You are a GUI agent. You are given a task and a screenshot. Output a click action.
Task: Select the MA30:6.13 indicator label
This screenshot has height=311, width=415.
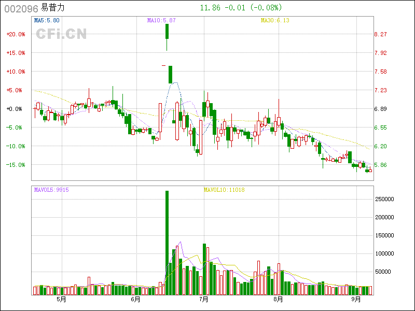point(274,20)
